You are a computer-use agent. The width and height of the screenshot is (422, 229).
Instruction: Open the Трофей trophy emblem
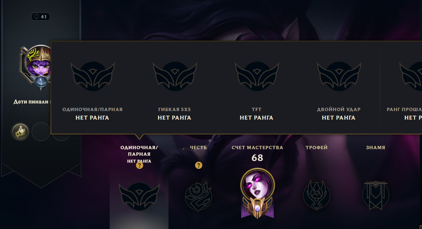317,195
